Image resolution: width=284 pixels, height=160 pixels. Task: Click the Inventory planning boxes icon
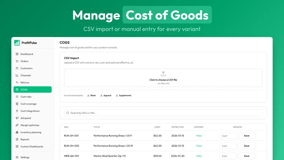pos(17,132)
